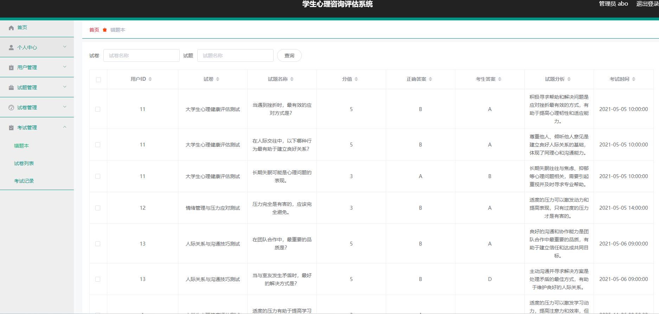
Task: Click the circular icon beside 试卷管理
Action: [x=11, y=107]
